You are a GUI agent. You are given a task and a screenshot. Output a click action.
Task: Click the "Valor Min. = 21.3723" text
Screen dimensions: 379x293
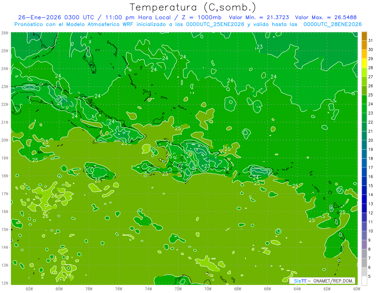(259, 17)
